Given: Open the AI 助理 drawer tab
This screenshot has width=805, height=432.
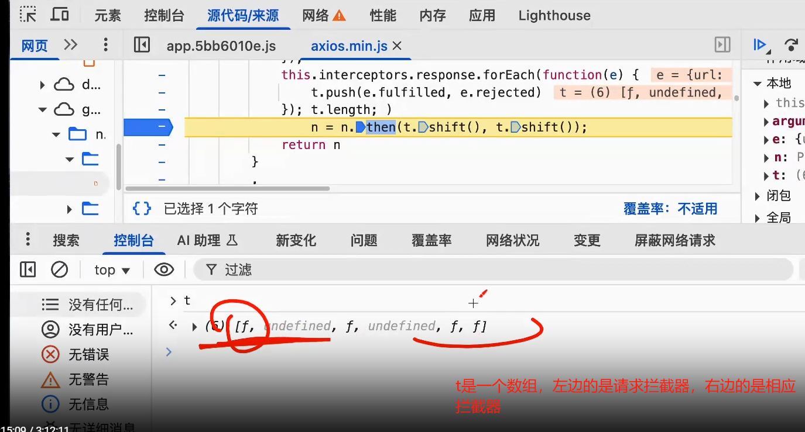Looking at the screenshot, I should (208, 240).
